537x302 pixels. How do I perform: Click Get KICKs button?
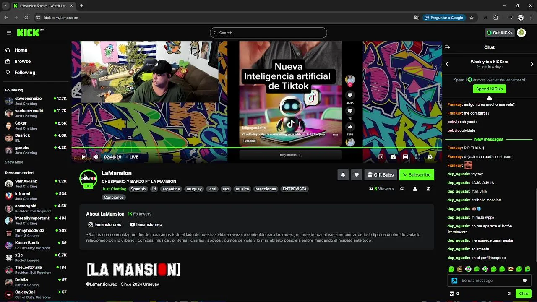coord(499,33)
